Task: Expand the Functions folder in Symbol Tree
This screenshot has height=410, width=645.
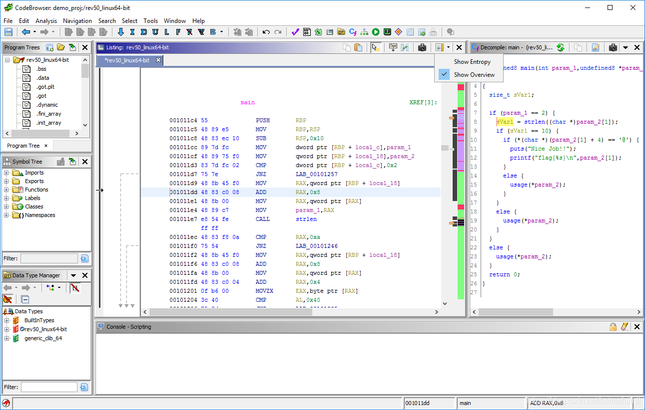Action: coord(6,190)
